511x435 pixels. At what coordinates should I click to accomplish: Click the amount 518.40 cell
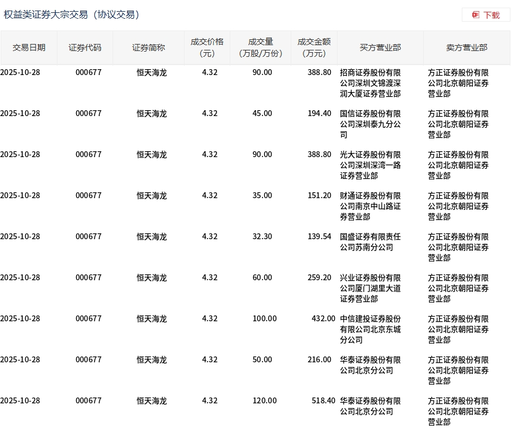[323, 401]
